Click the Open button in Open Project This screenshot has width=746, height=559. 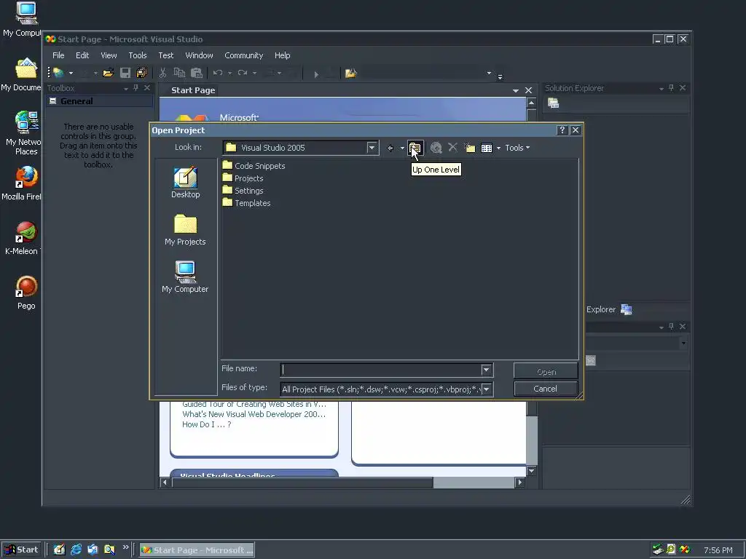click(546, 372)
